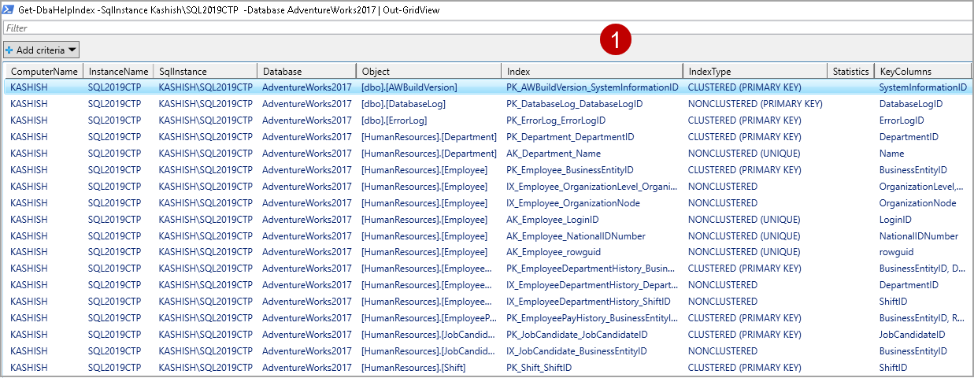Select OrganizationNode key column cell
This screenshot has width=974, height=378.
(x=918, y=203)
